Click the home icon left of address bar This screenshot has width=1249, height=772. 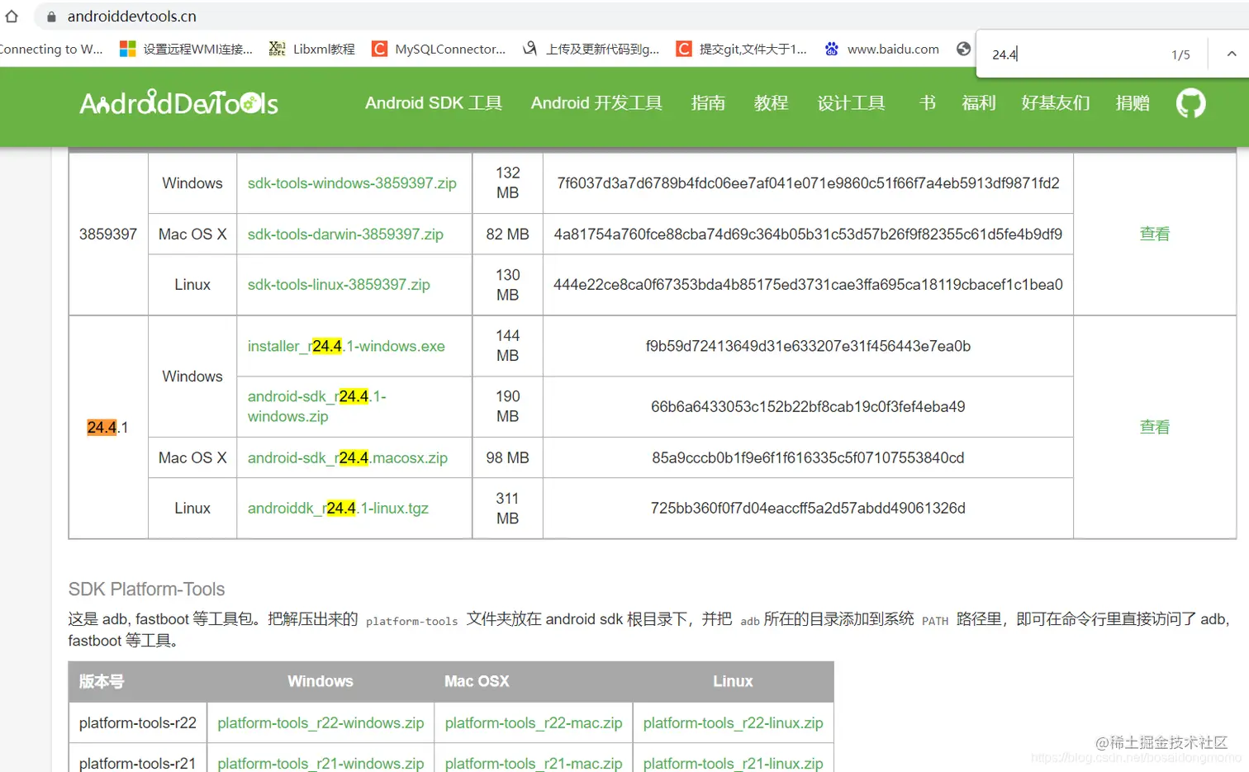(12, 16)
